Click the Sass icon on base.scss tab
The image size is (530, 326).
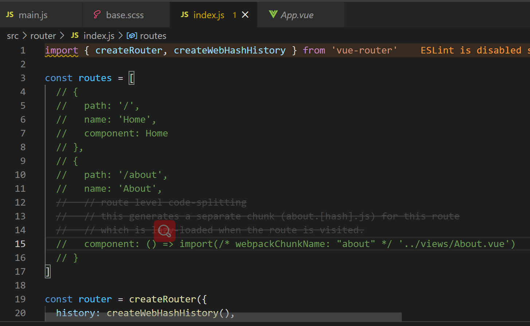(97, 15)
